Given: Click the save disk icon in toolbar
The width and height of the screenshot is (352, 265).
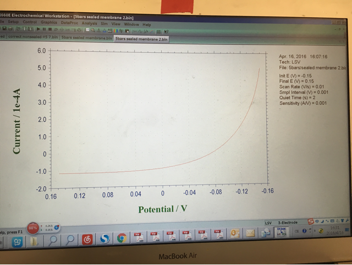Looking at the screenshot, I should tap(4, 28).
